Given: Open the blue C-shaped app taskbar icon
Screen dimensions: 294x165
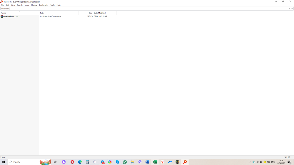Looking at the screenshot, I should pyautogui.click(x=95, y=162).
